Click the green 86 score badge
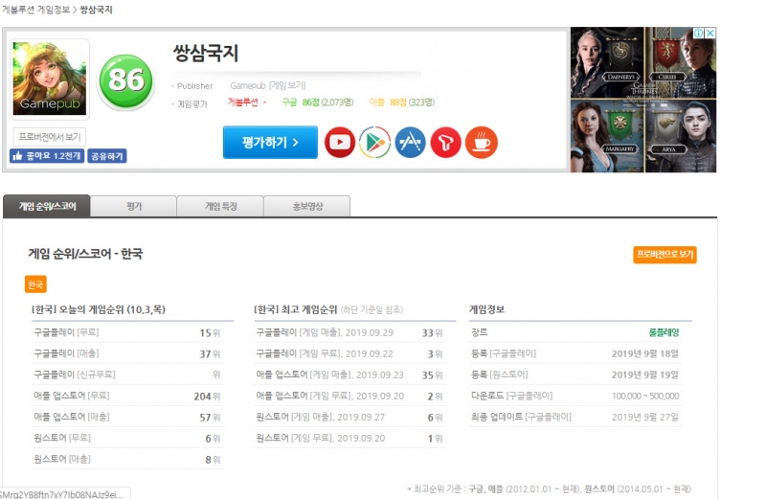 [x=126, y=79]
